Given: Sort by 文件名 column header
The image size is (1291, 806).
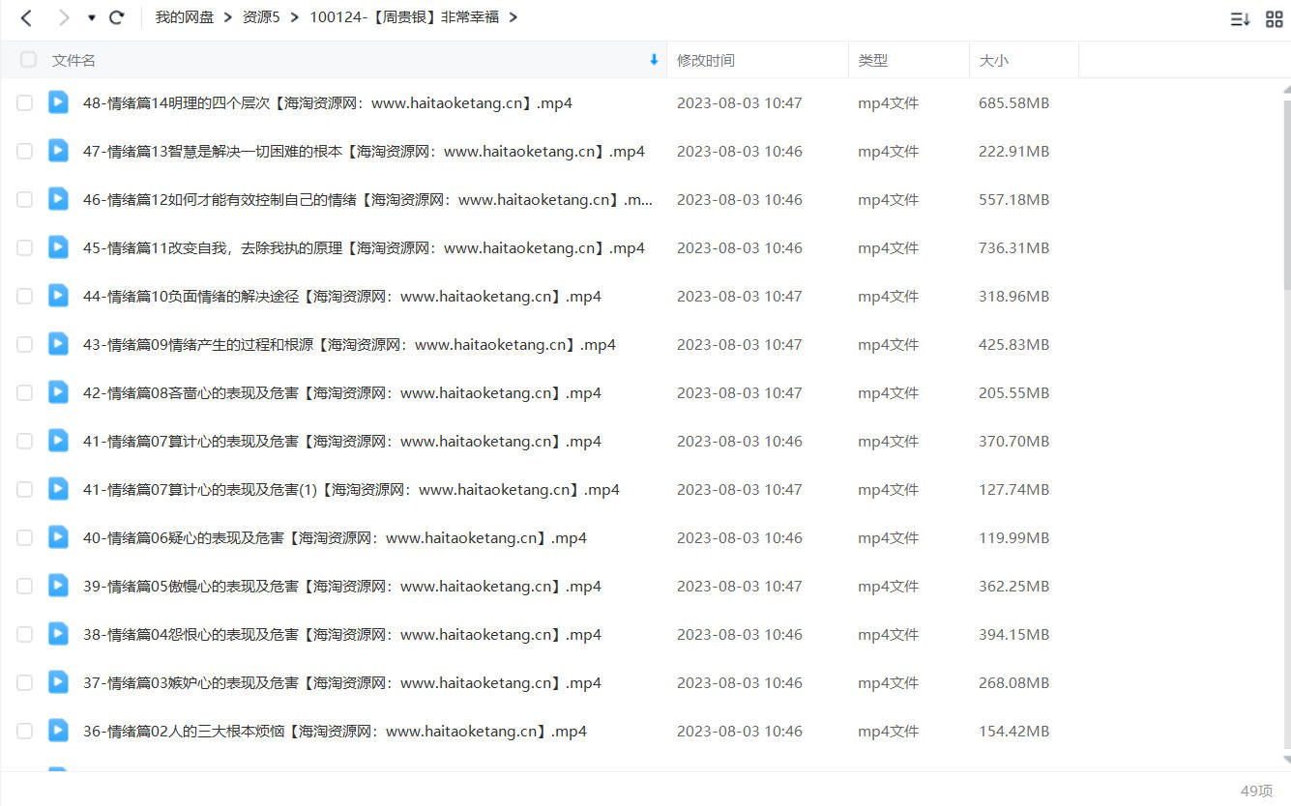Looking at the screenshot, I should pyautogui.click(x=73, y=60).
